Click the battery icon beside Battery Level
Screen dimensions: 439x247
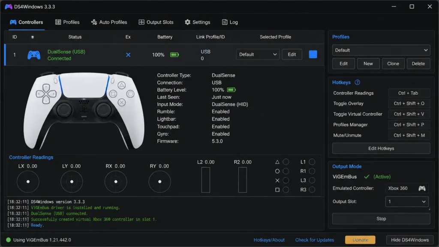[231, 90]
